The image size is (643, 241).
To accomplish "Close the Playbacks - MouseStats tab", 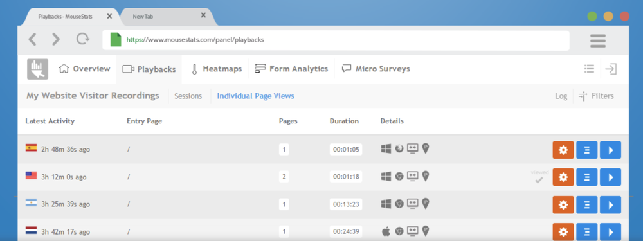I will click(109, 16).
